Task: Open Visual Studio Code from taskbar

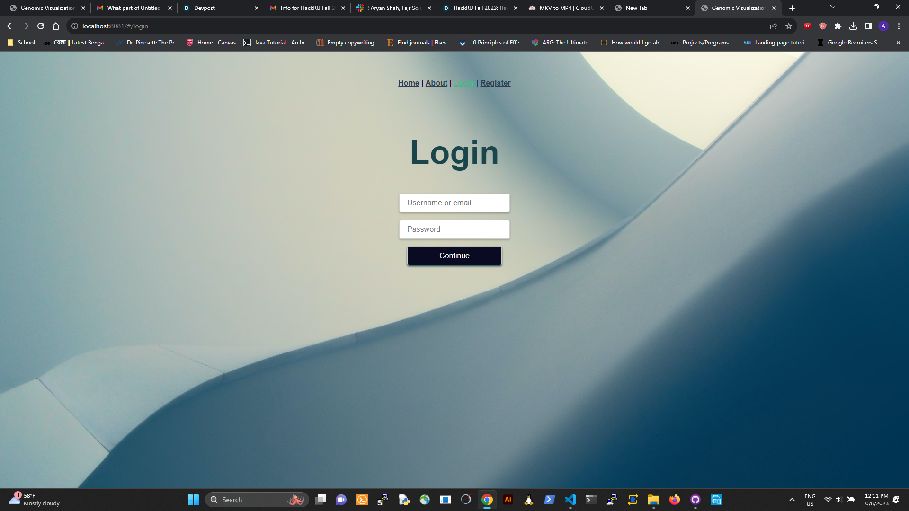Action: click(570, 500)
